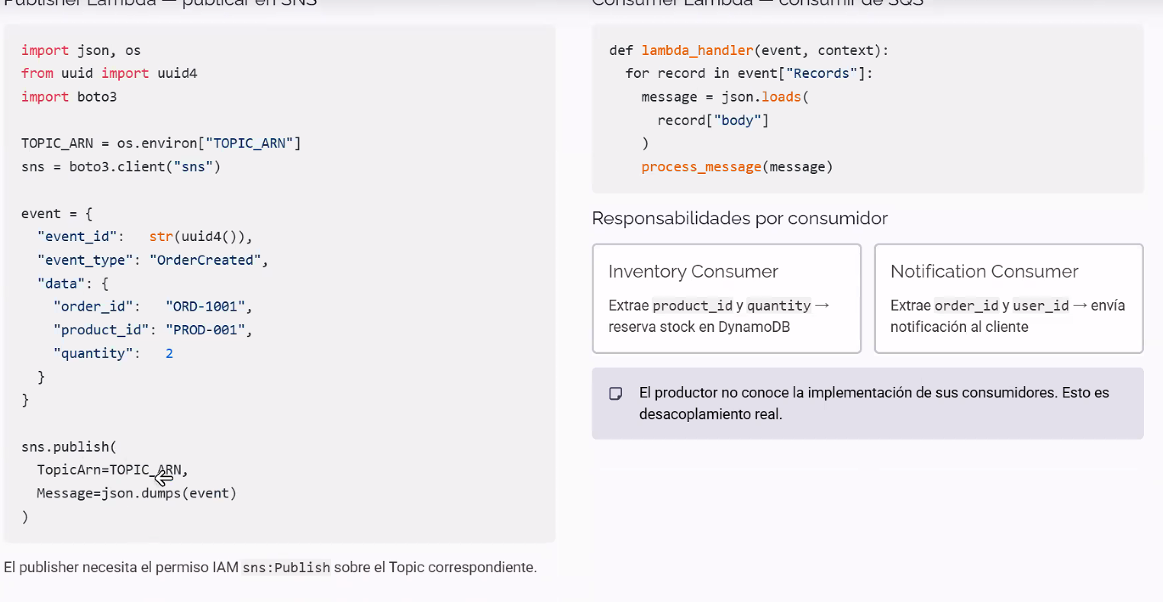
Task: Click "notificación al cliente" in Notification card
Action: point(959,327)
